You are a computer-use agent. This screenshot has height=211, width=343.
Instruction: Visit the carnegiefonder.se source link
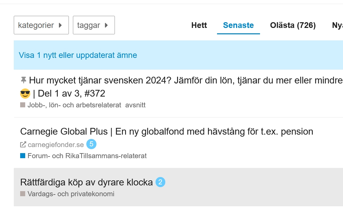tap(56, 145)
